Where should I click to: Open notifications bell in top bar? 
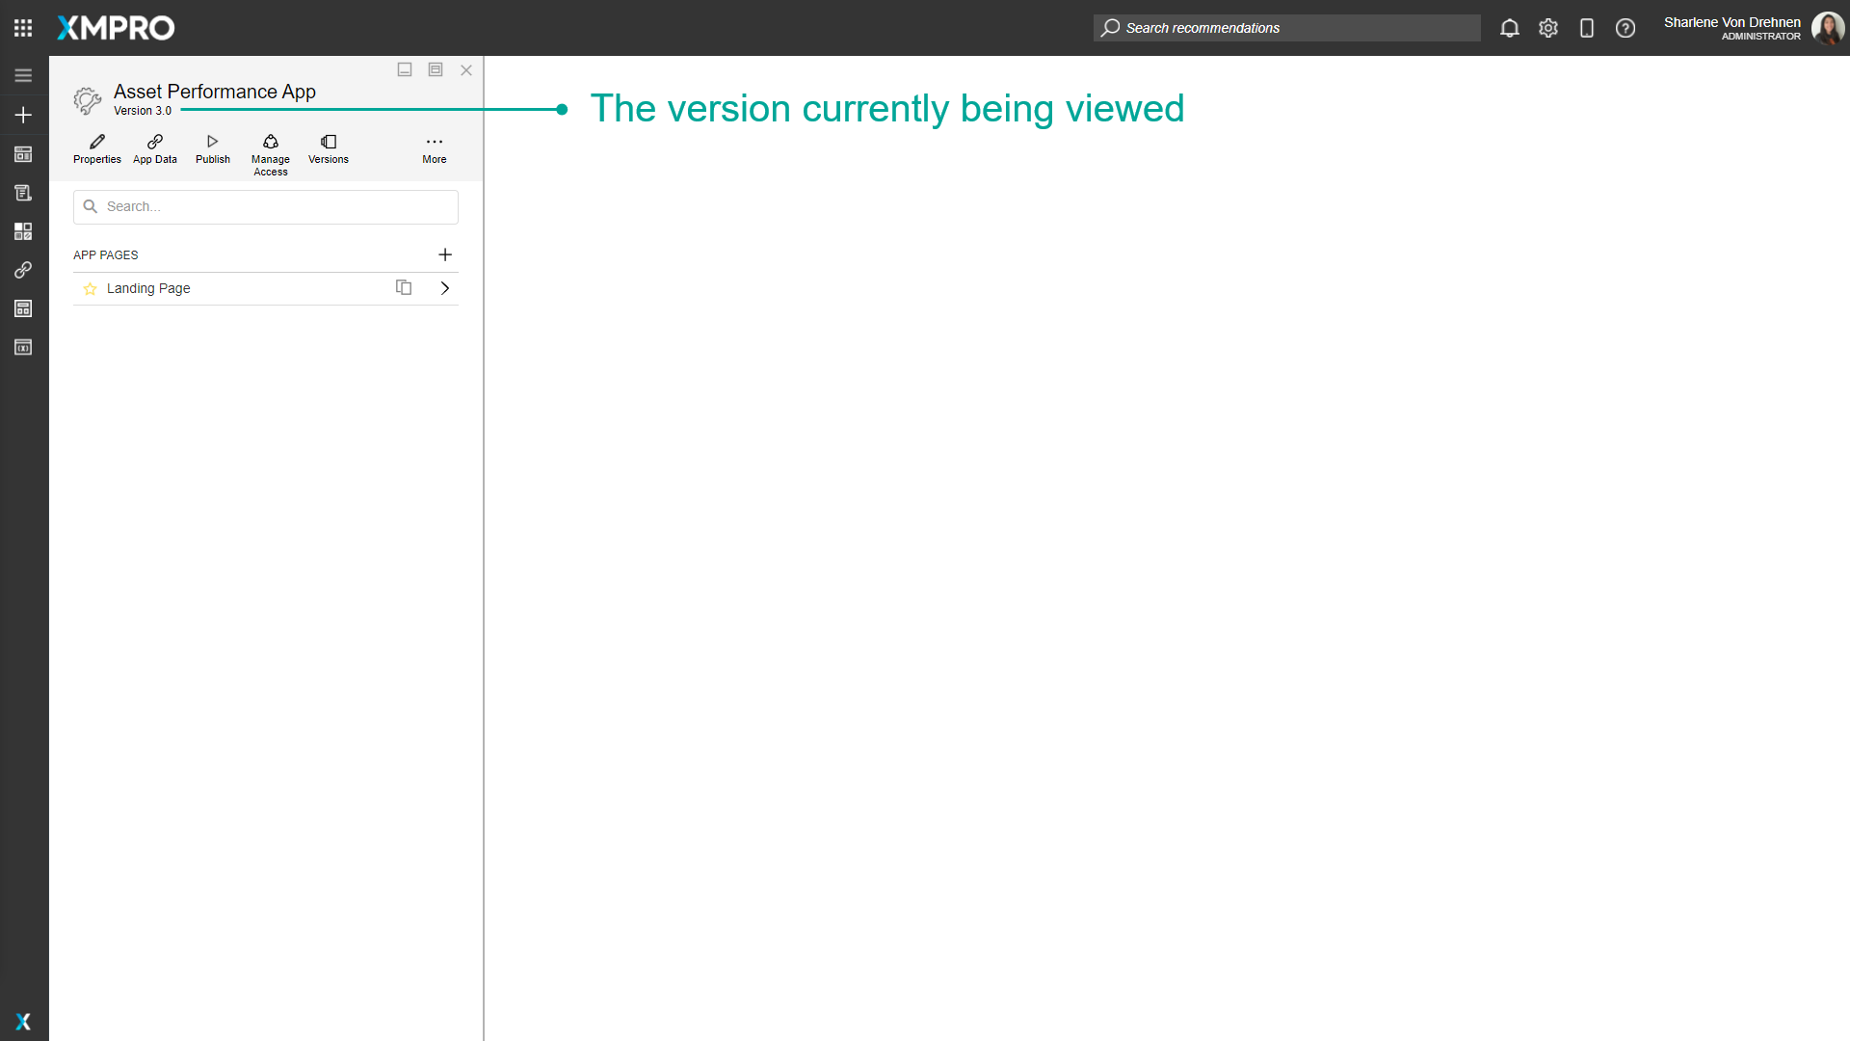pos(1509,28)
